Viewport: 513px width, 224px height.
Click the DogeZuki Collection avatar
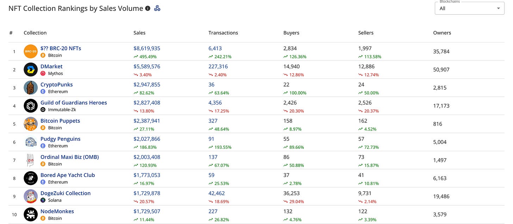pyautogui.click(x=31, y=196)
